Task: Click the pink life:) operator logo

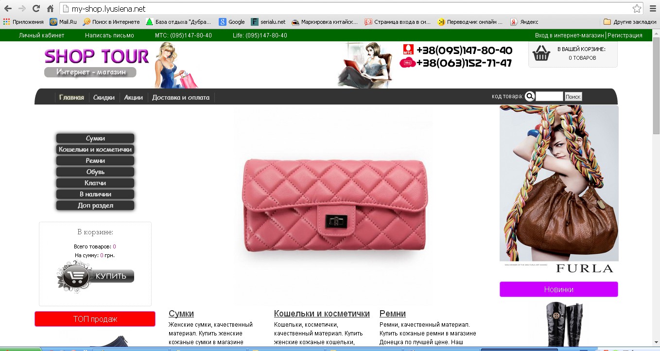Action: coord(407,63)
